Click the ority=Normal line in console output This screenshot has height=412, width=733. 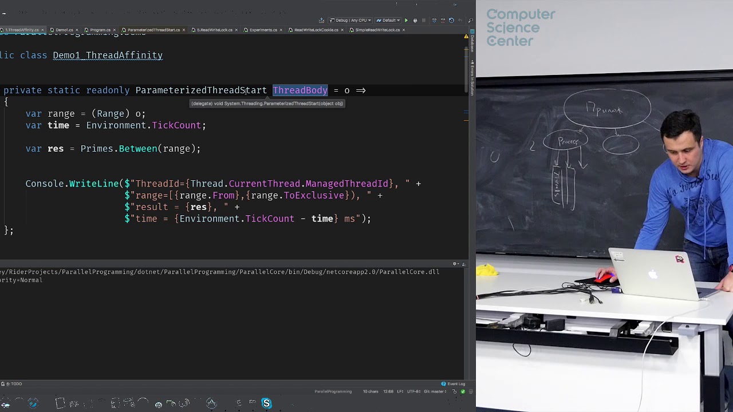(x=21, y=280)
